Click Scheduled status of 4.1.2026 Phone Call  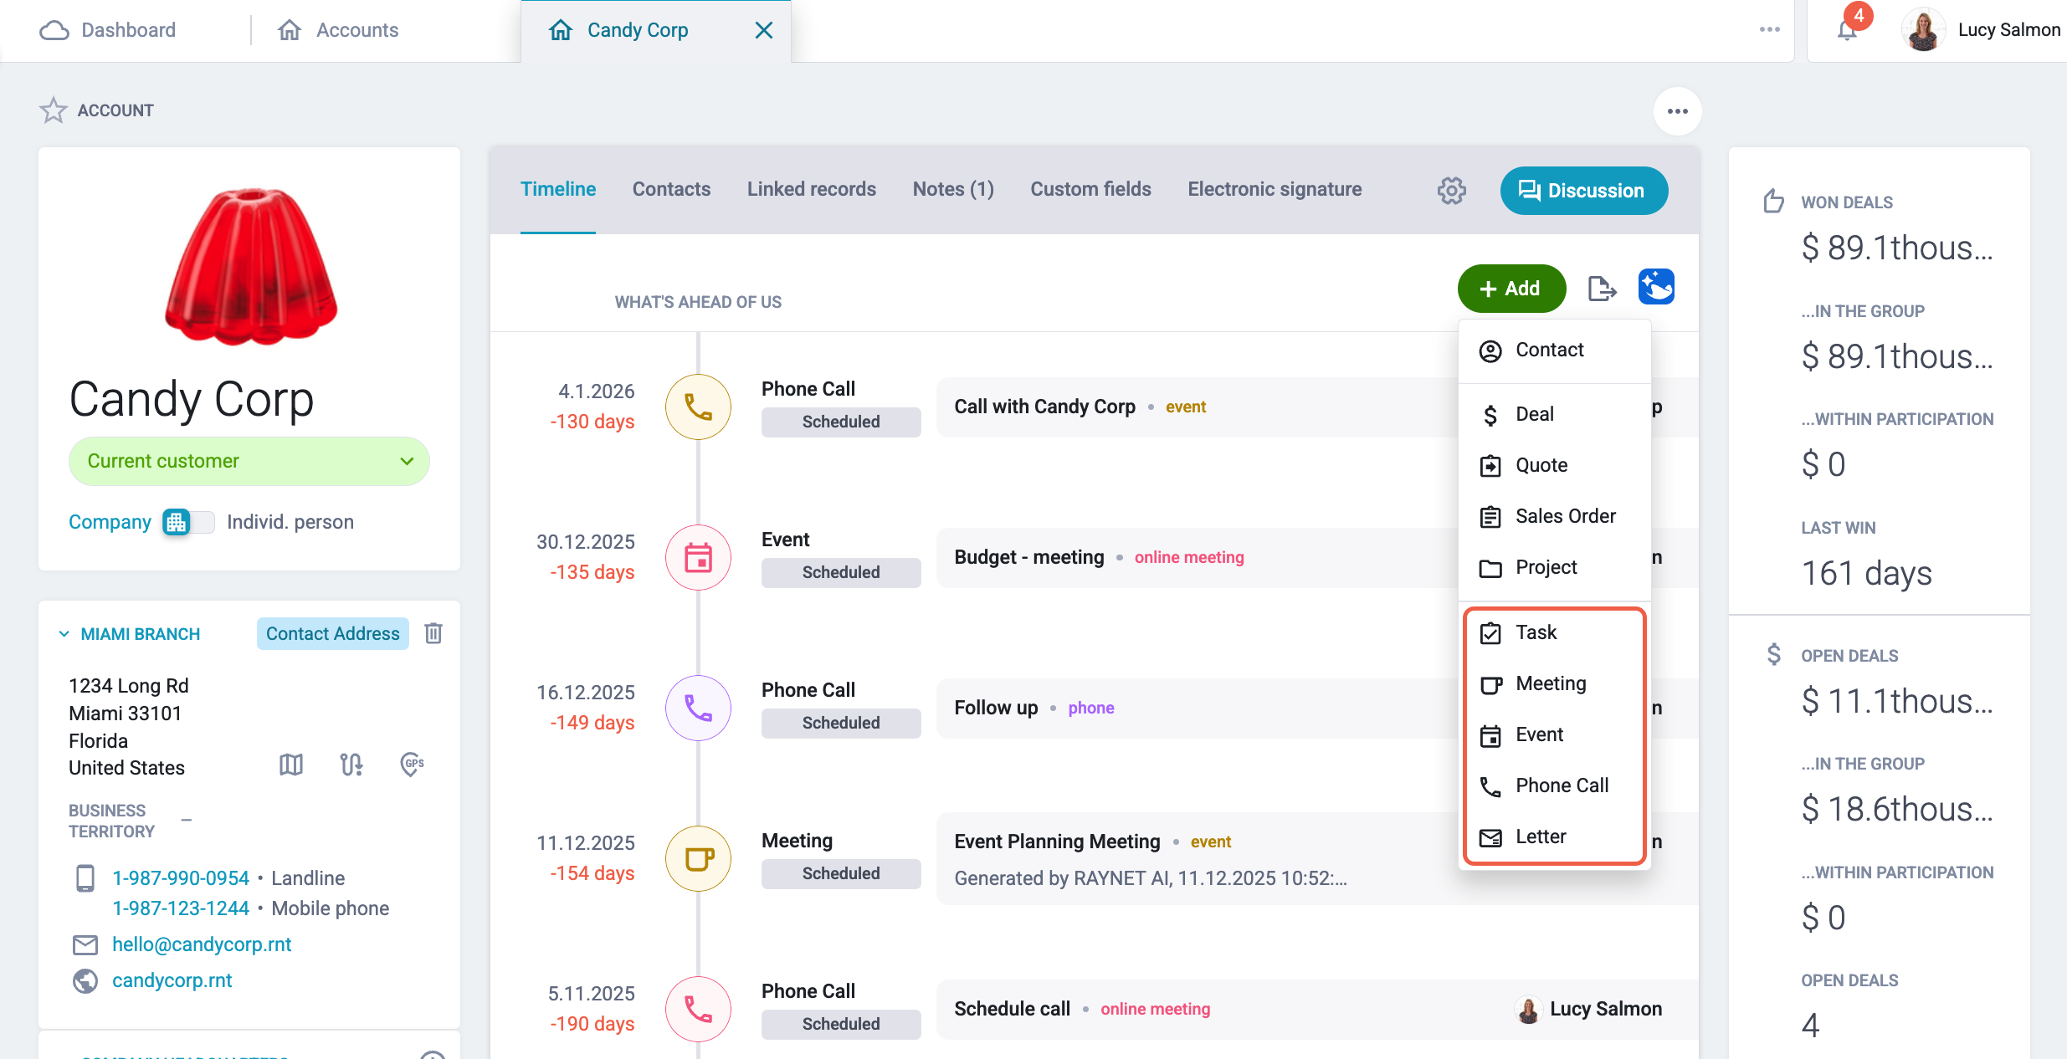tap(841, 422)
